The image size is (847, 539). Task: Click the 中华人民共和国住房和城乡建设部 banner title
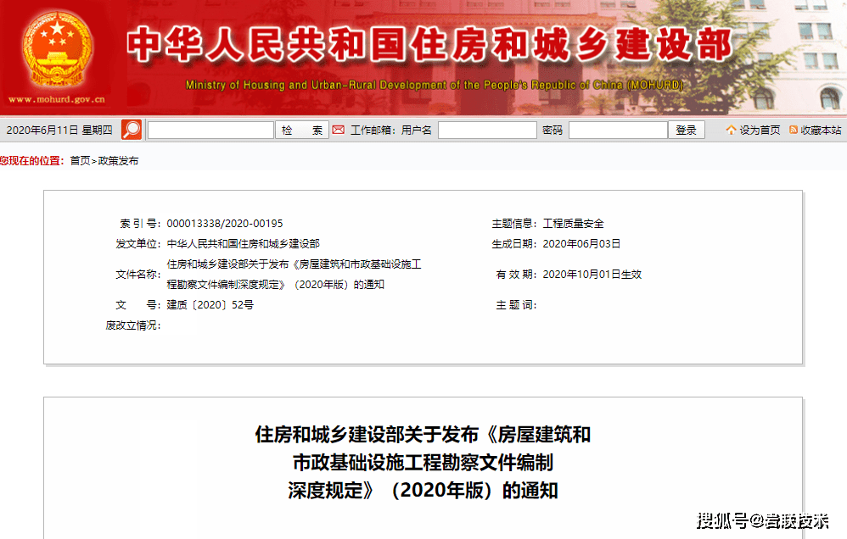(x=429, y=45)
